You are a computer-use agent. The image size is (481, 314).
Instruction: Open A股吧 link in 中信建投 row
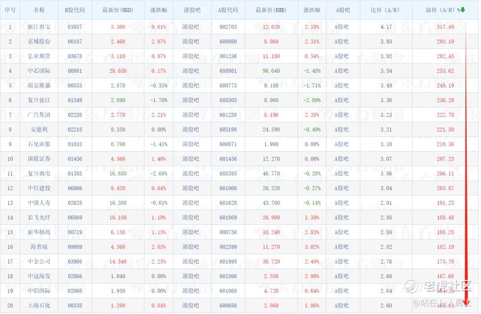[342, 188]
